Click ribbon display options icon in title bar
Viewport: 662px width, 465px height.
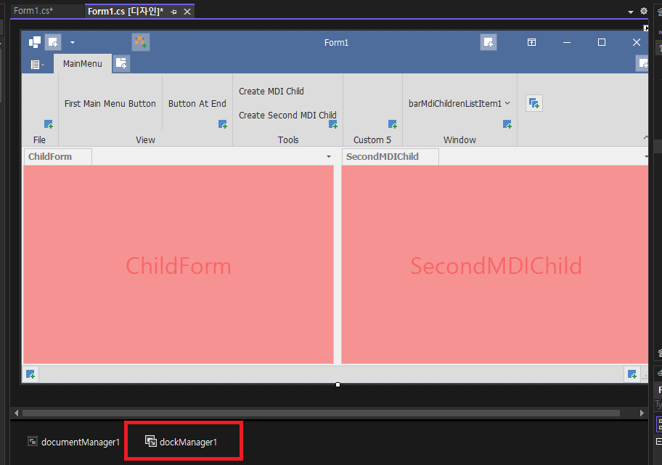[531, 42]
